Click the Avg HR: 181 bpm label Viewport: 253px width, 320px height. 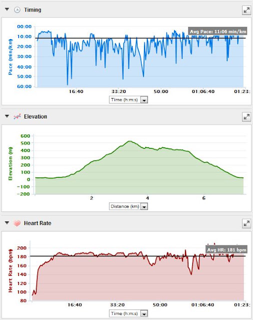point(226,250)
